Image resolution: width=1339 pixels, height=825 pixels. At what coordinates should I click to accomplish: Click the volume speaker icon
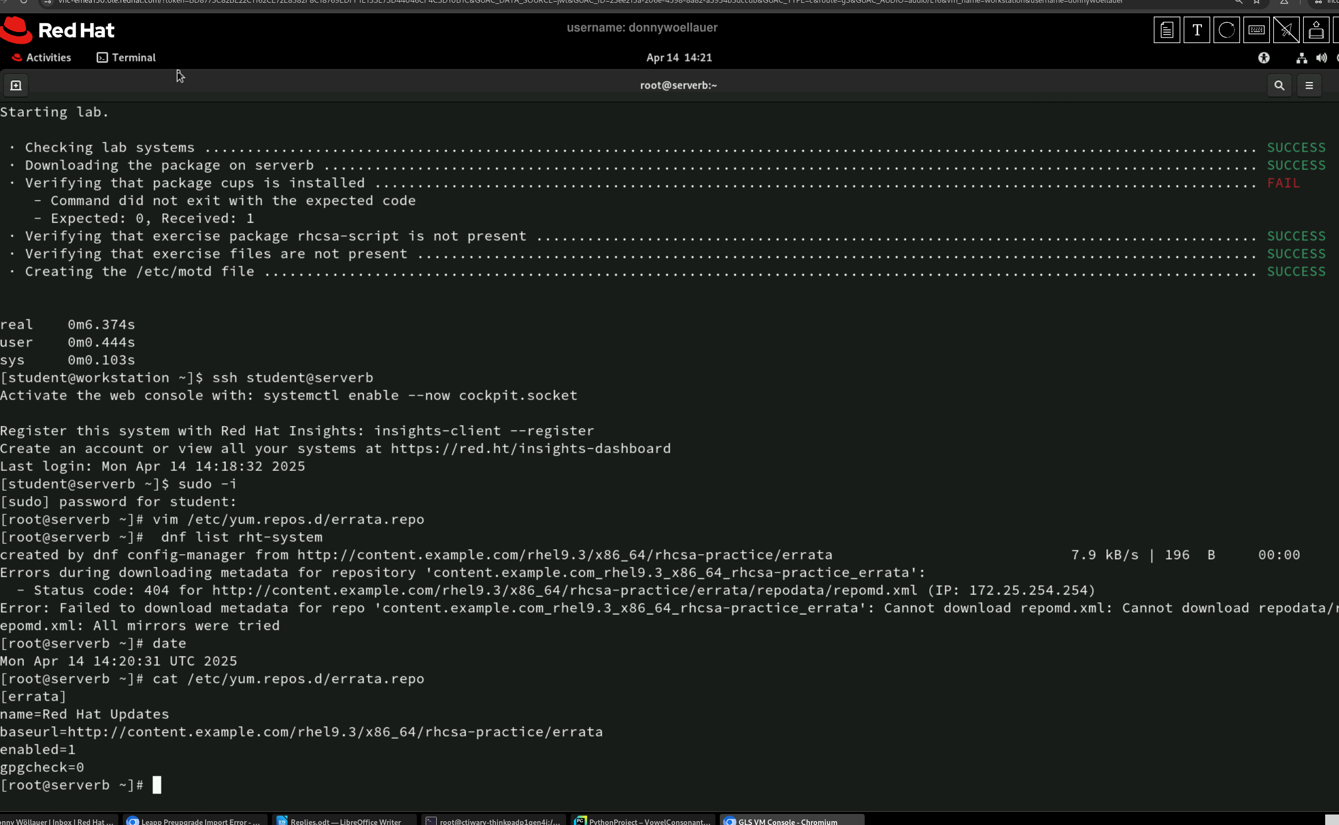[x=1321, y=57]
